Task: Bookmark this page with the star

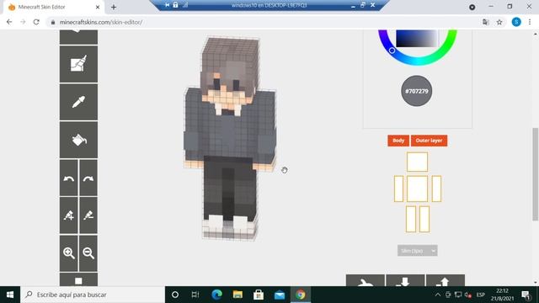Action: coord(499,22)
